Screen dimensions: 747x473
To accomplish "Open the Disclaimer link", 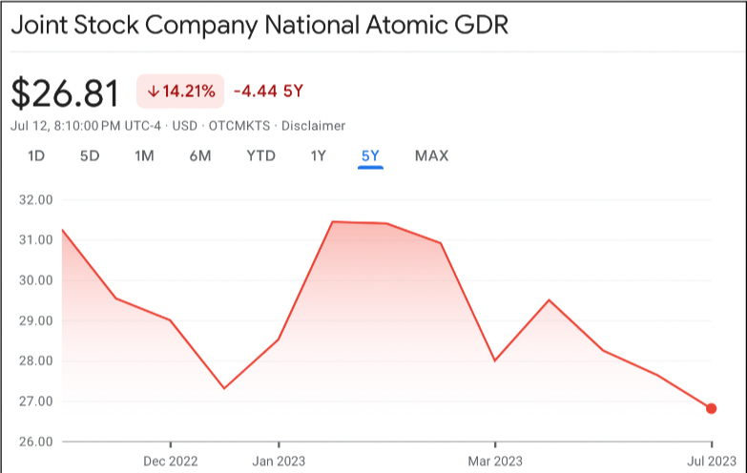I will 313,126.
